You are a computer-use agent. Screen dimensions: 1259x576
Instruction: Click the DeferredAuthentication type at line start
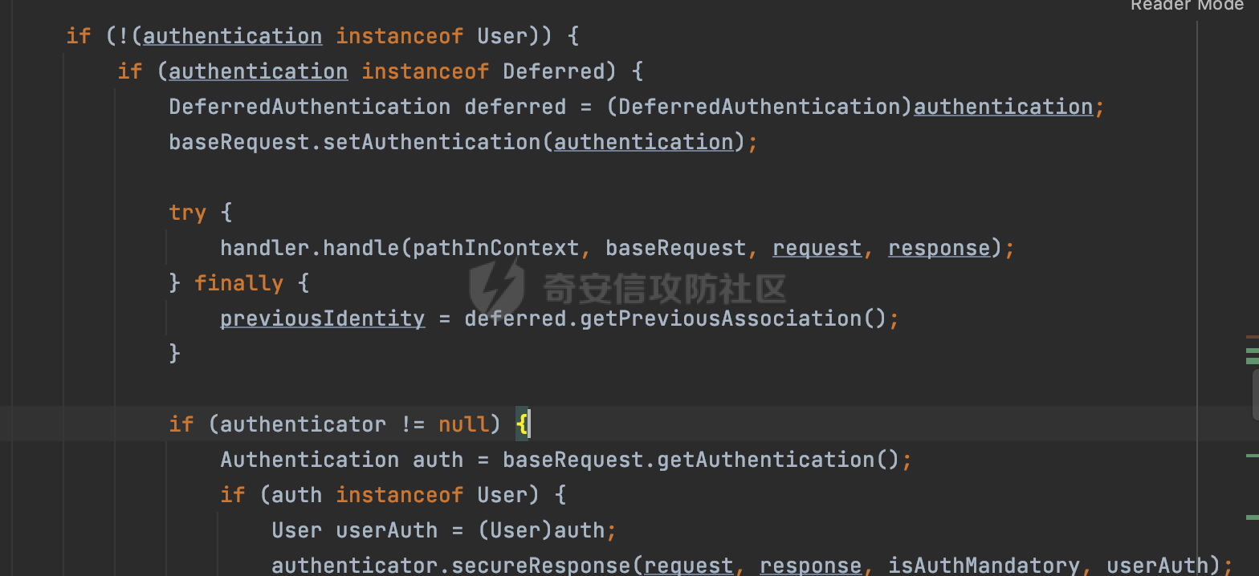309,107
